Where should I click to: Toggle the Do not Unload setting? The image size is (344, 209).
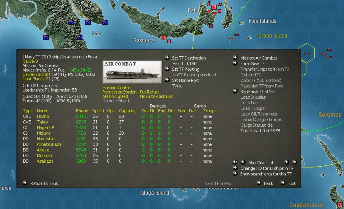point(116,101)
